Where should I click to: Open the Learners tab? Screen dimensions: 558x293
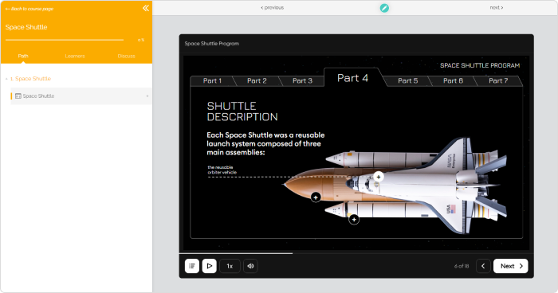pyautogui.click(x=75, y=57)
